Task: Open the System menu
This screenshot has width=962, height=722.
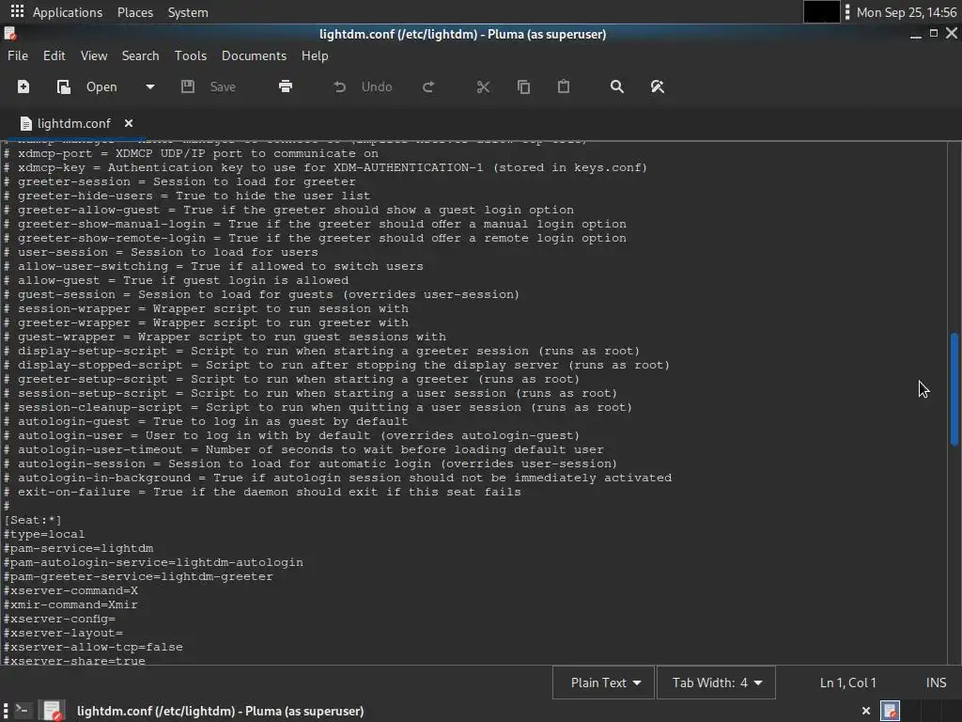Action: [x=188, y=12]
